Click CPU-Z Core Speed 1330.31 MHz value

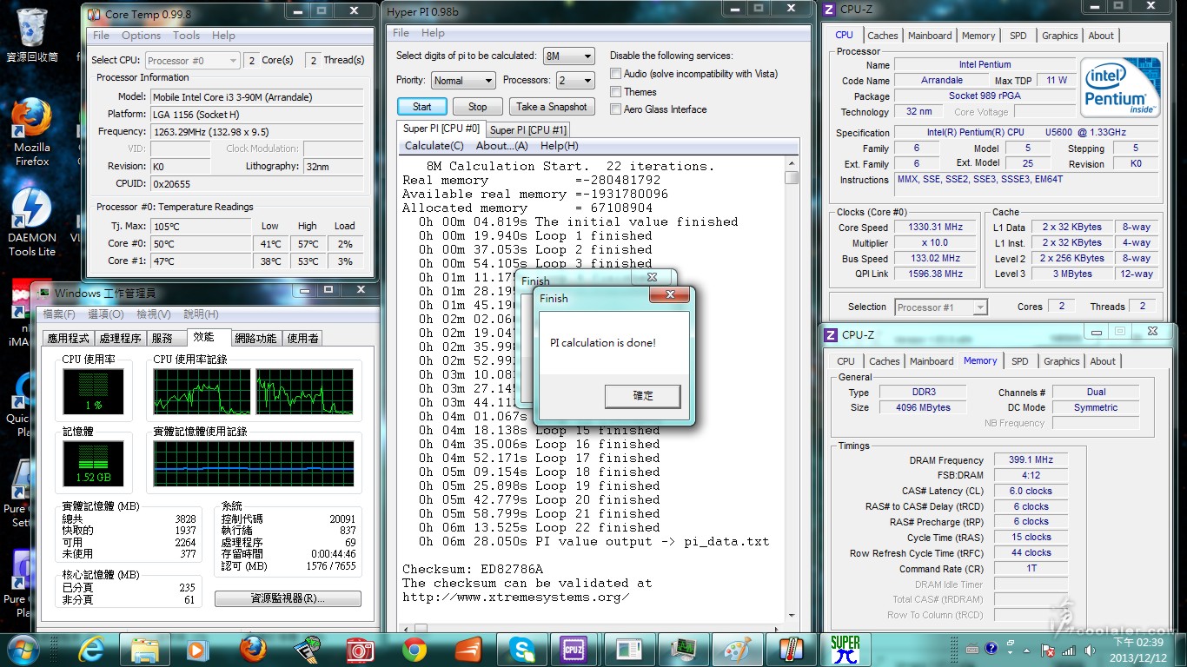click(x=935, y=228)
